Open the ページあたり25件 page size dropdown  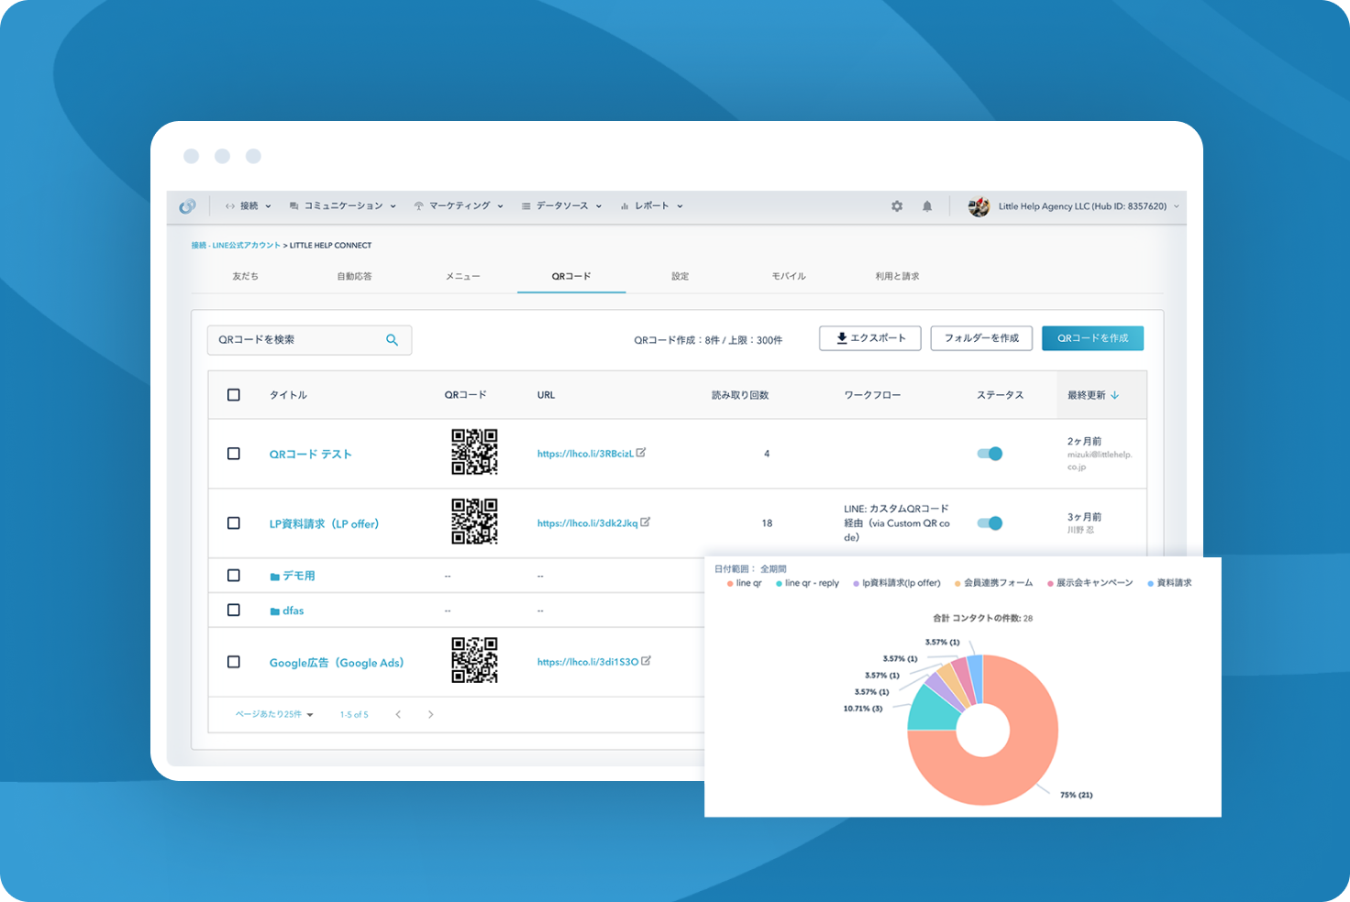pyautogui.click(x=274, y=714)
